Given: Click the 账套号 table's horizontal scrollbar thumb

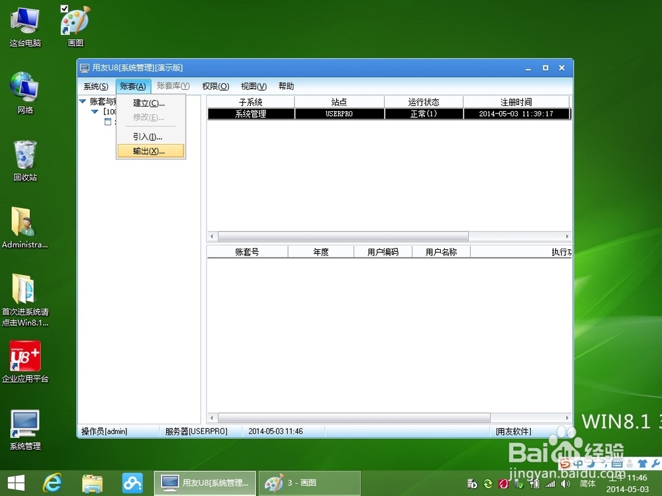Looking at the screenshot, I should (x=354, y=417).
